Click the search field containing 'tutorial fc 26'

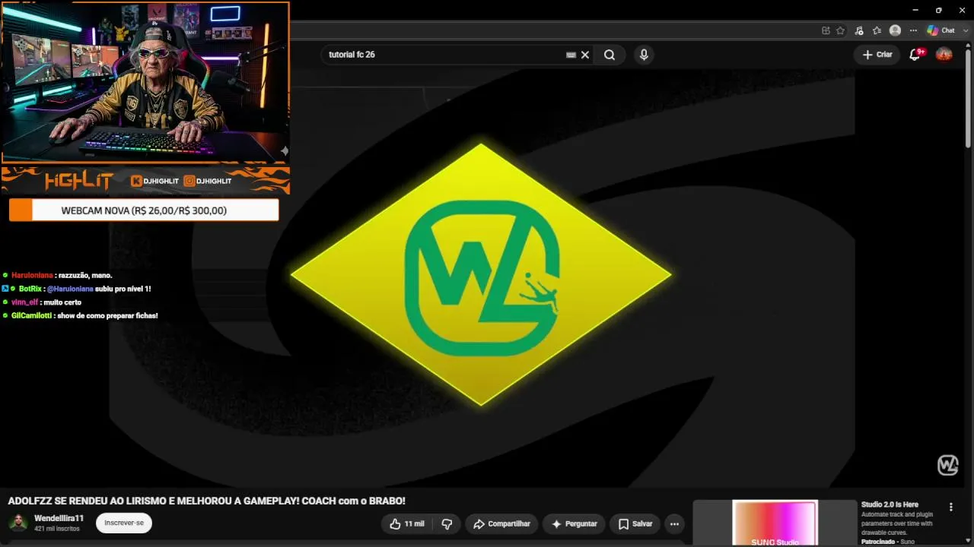point(445,55)
